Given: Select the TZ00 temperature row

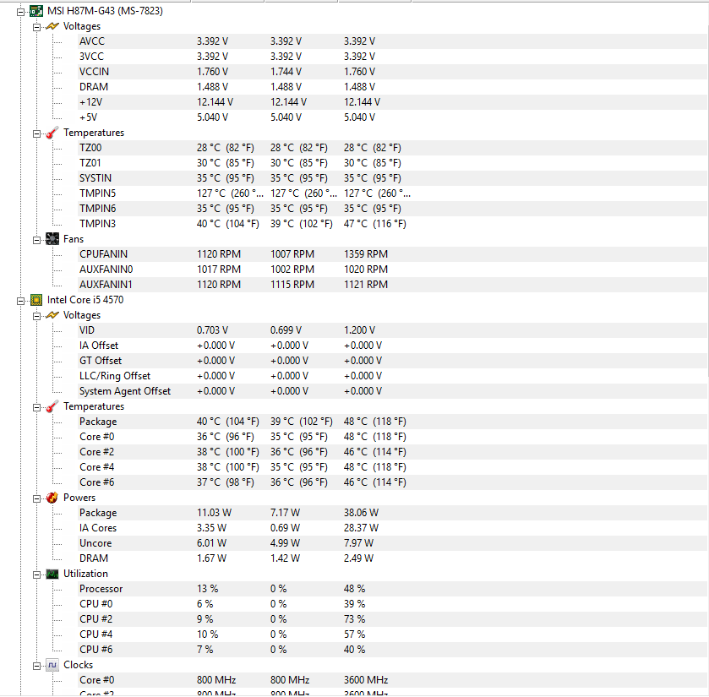Looking at the screenshot, I should click(392, 148).
